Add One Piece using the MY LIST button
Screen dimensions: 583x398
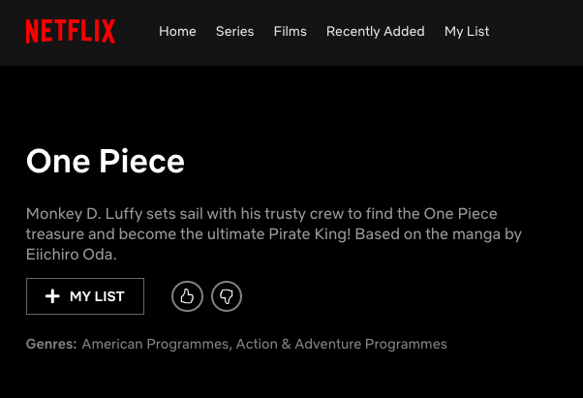click(x=85, y=296)
